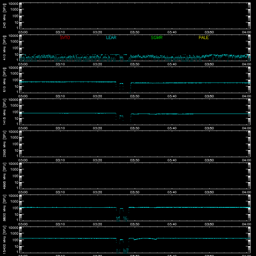Click the 610 MHz flux trace near 03:10

pyautogui.click(x=60, y=82)
